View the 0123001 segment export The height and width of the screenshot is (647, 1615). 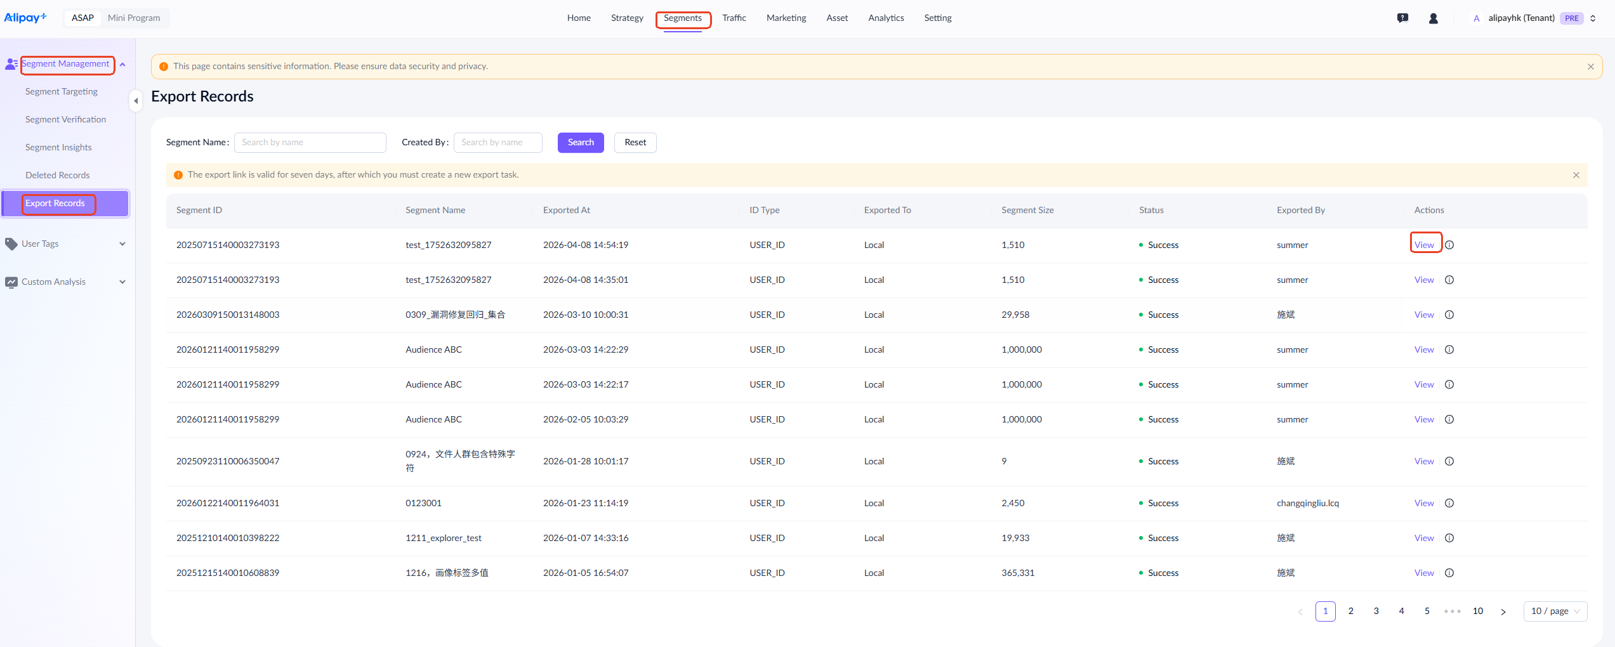[x=1423, y=503]
